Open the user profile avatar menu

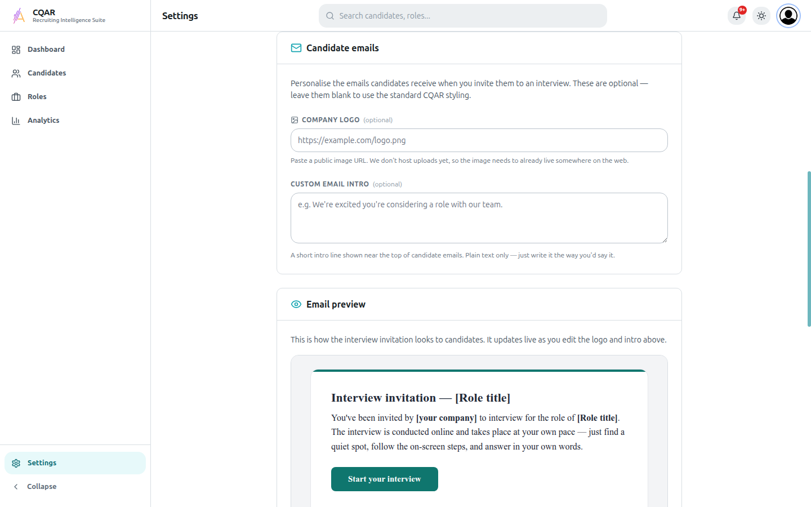(788, 16)
